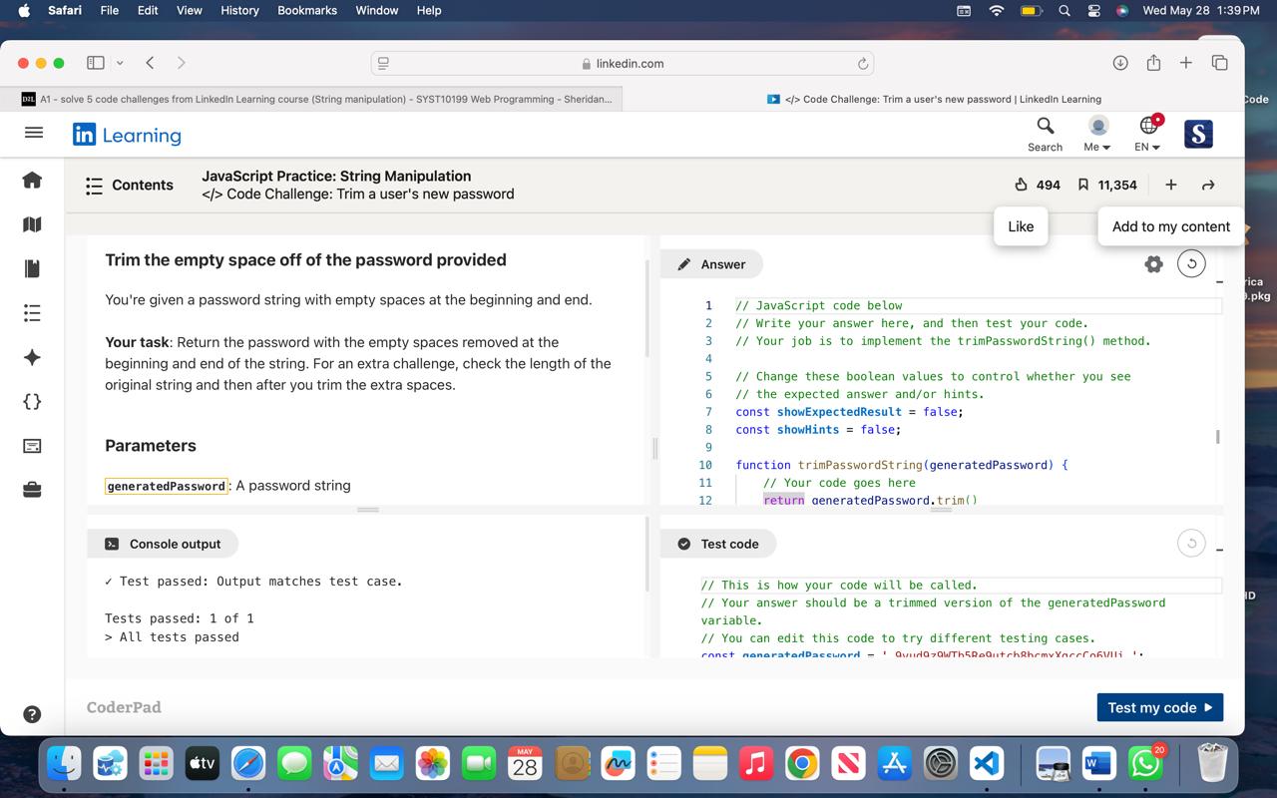Open the Home icon in sidebar
Screen dimensions: 1277x798
pyautogui.click(x=32, y=180)
